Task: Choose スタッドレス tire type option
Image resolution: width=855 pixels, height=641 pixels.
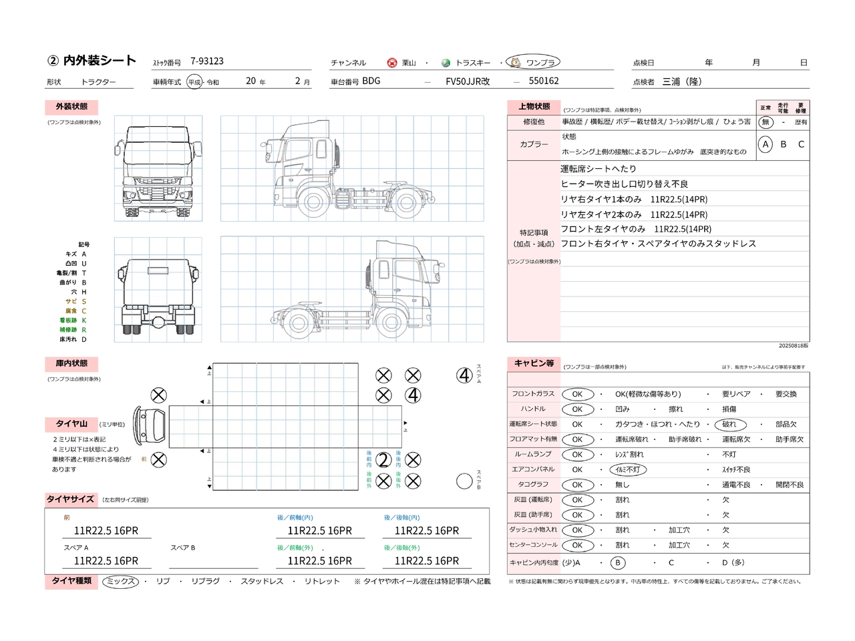Action: coord(262,582)
